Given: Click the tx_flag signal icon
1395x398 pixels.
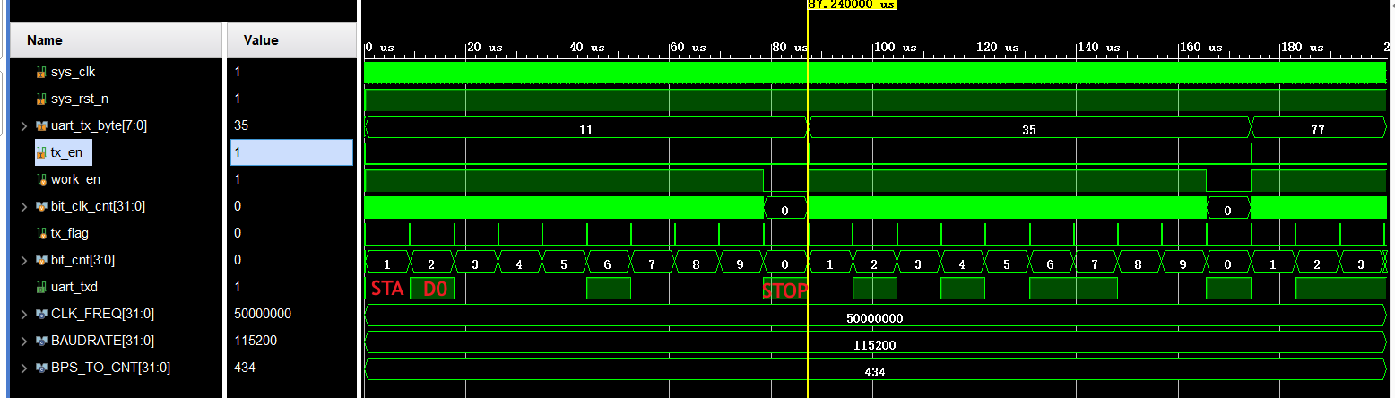Looking at the screenshot, I should click(40, 233).
